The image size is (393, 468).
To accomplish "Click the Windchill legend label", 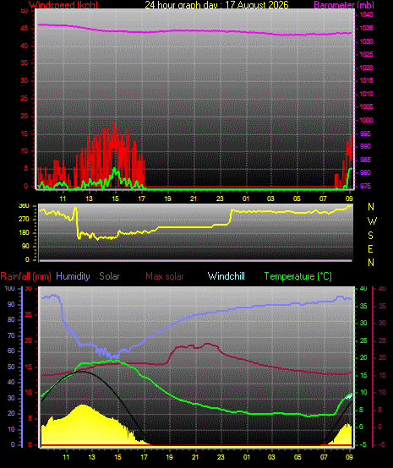I will [x=226, y=276].
